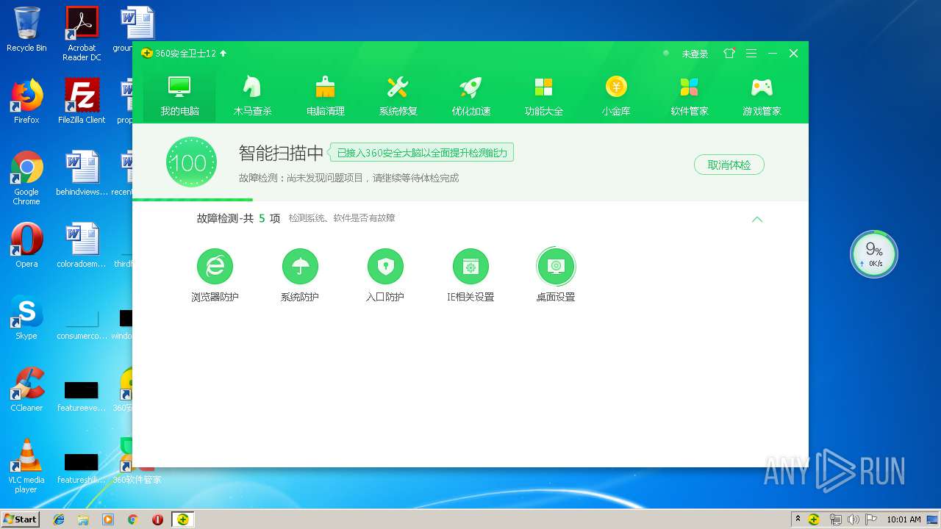The width and height of the screenshot is (941, 529).
Task: Click the volume speaker tray icon
Action: 853,519
